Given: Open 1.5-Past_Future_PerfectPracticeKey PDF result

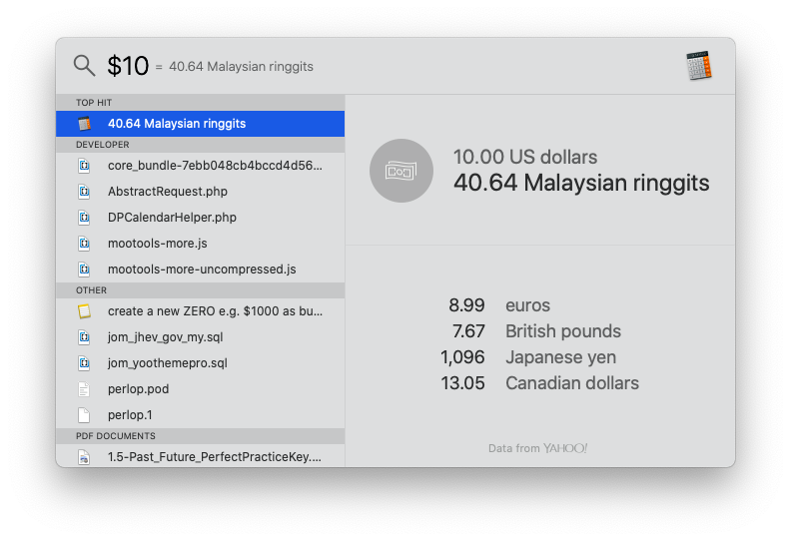Looking at the screenshot, I should pos(201,456).
